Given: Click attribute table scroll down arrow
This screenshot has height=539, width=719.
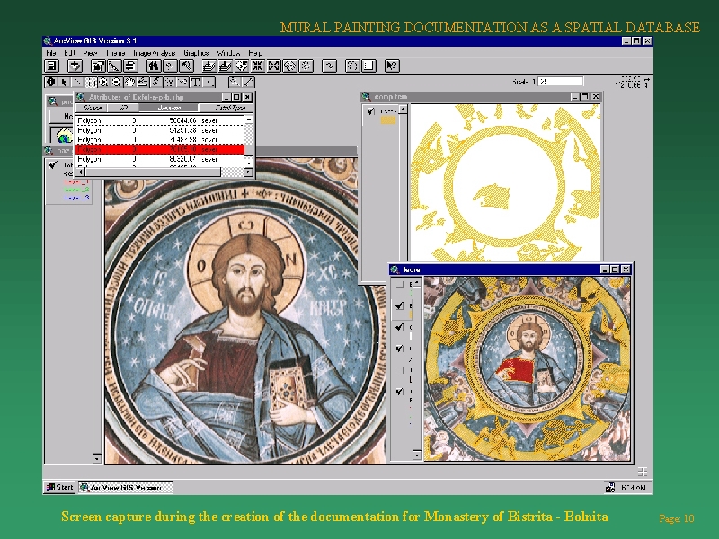Looking at the screenshot, I should [249, 163].
